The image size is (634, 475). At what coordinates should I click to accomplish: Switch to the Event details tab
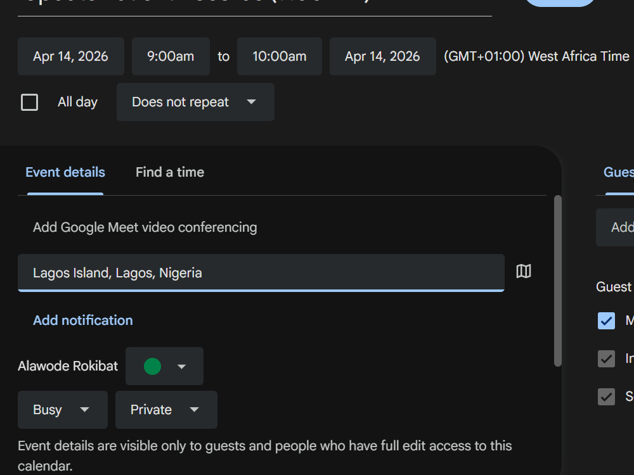tap(65, 172)
